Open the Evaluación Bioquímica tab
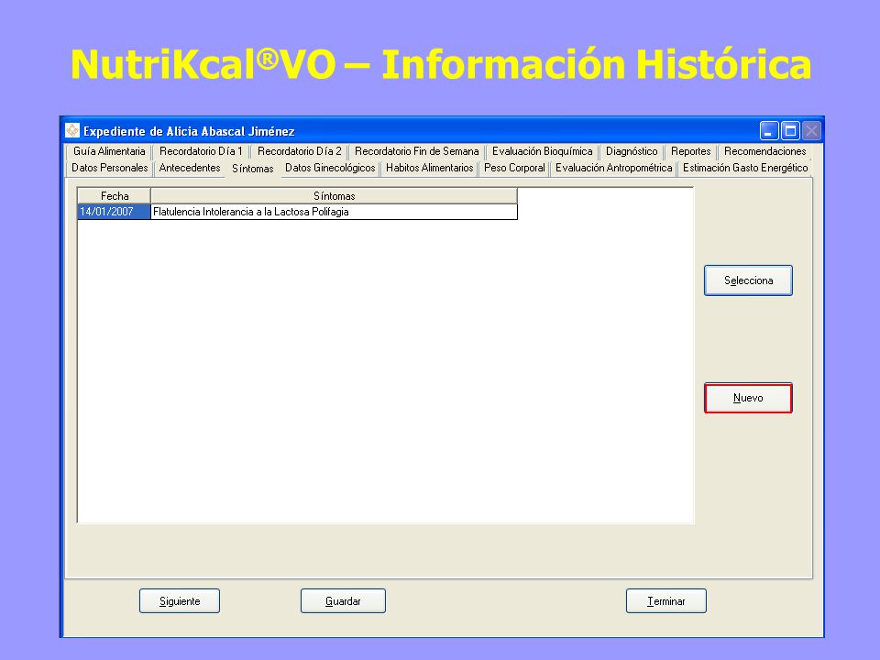880x660 pixels. pos(542,151)
